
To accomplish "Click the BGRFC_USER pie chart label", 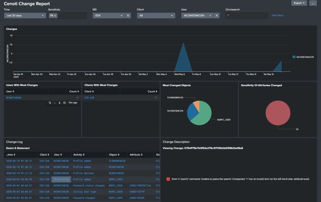I will (x=224, y=120).
